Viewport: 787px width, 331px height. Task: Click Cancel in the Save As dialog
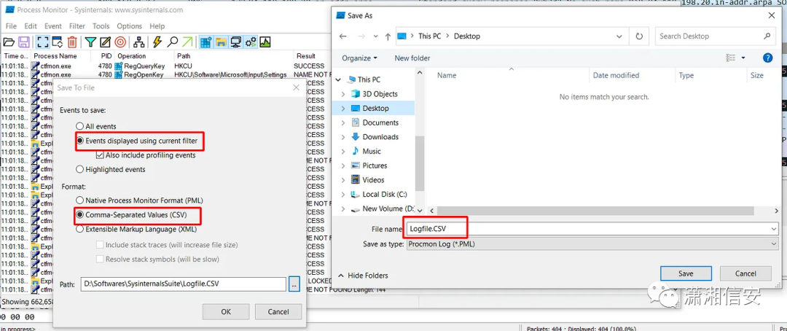click(x=745, y=273)
